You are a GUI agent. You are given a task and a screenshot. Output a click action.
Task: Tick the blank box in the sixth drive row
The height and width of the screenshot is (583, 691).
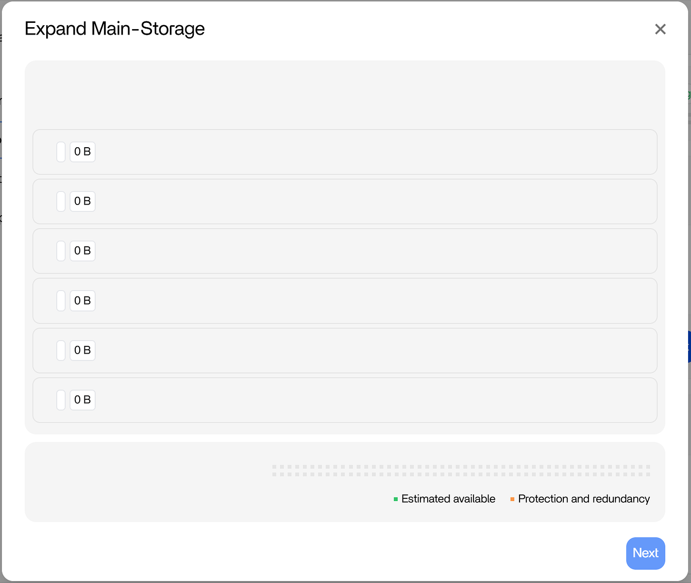tap(61, 400)
